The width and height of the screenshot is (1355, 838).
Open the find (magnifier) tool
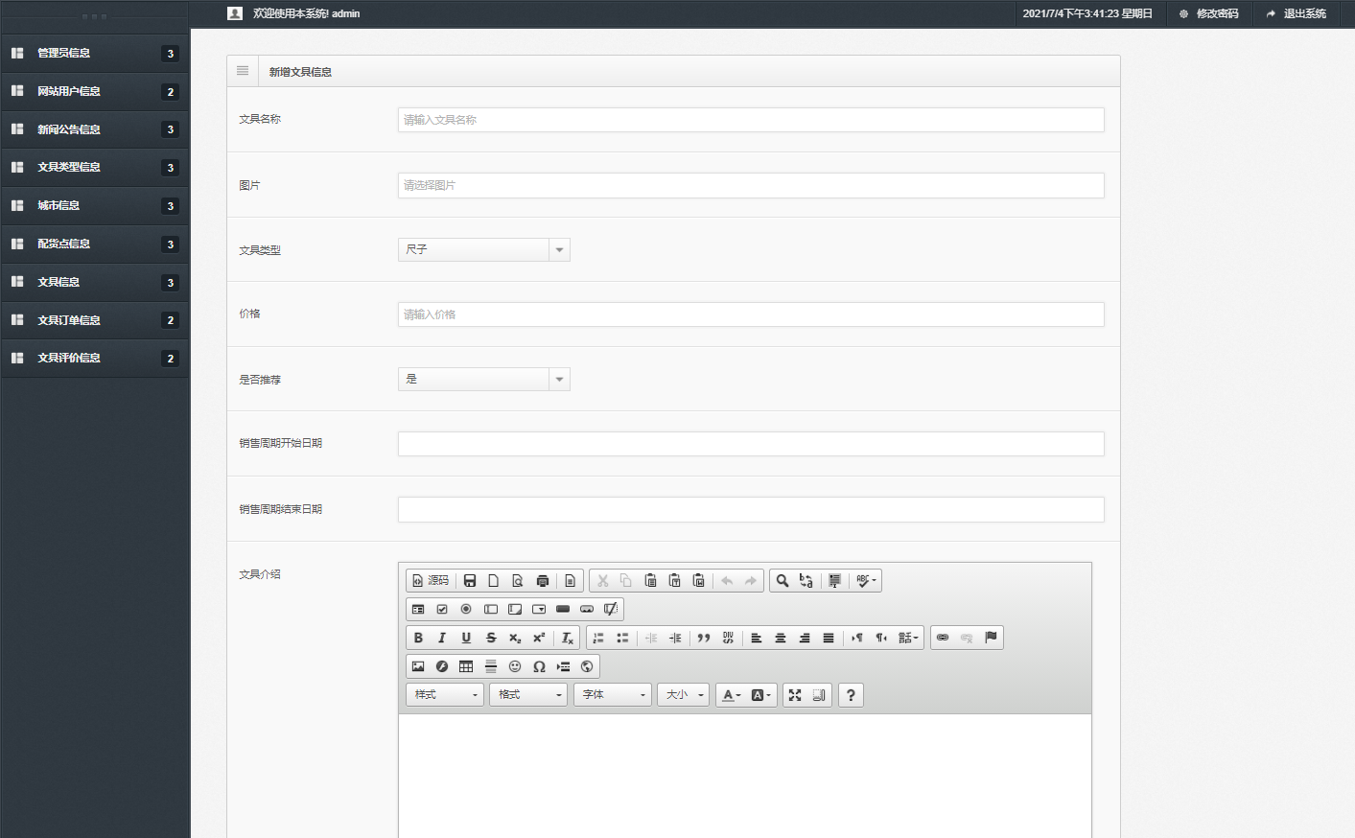coord(783,580)
